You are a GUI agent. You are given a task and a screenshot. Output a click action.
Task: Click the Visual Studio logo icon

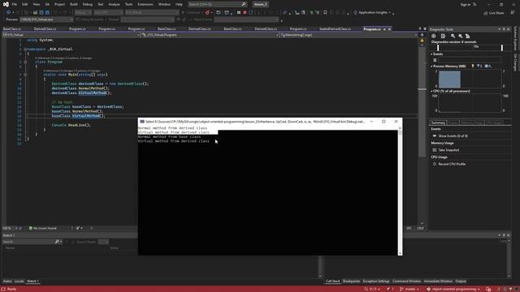point(6,4)
